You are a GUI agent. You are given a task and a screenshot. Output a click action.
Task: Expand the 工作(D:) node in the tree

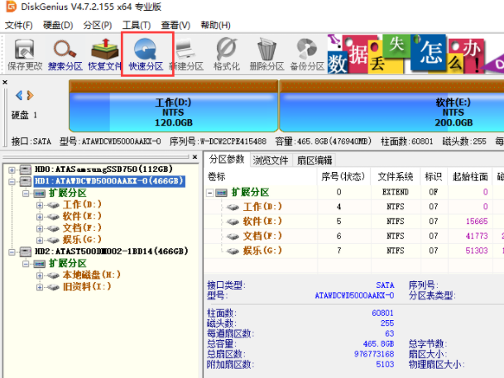coord(41,204)
